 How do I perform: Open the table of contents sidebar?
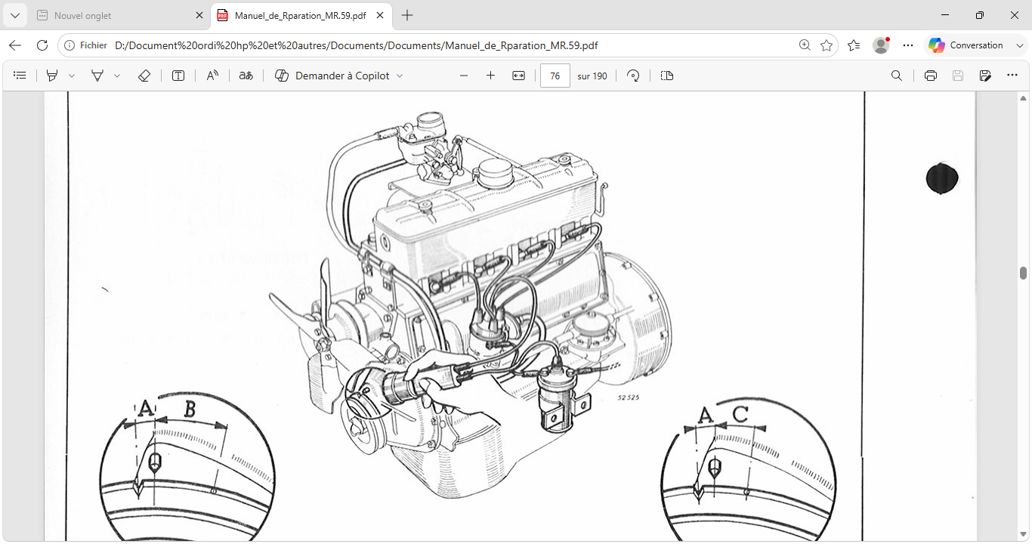20,76
